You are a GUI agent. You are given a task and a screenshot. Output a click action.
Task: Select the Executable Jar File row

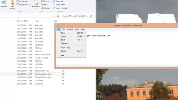click(x=32, y=54)
